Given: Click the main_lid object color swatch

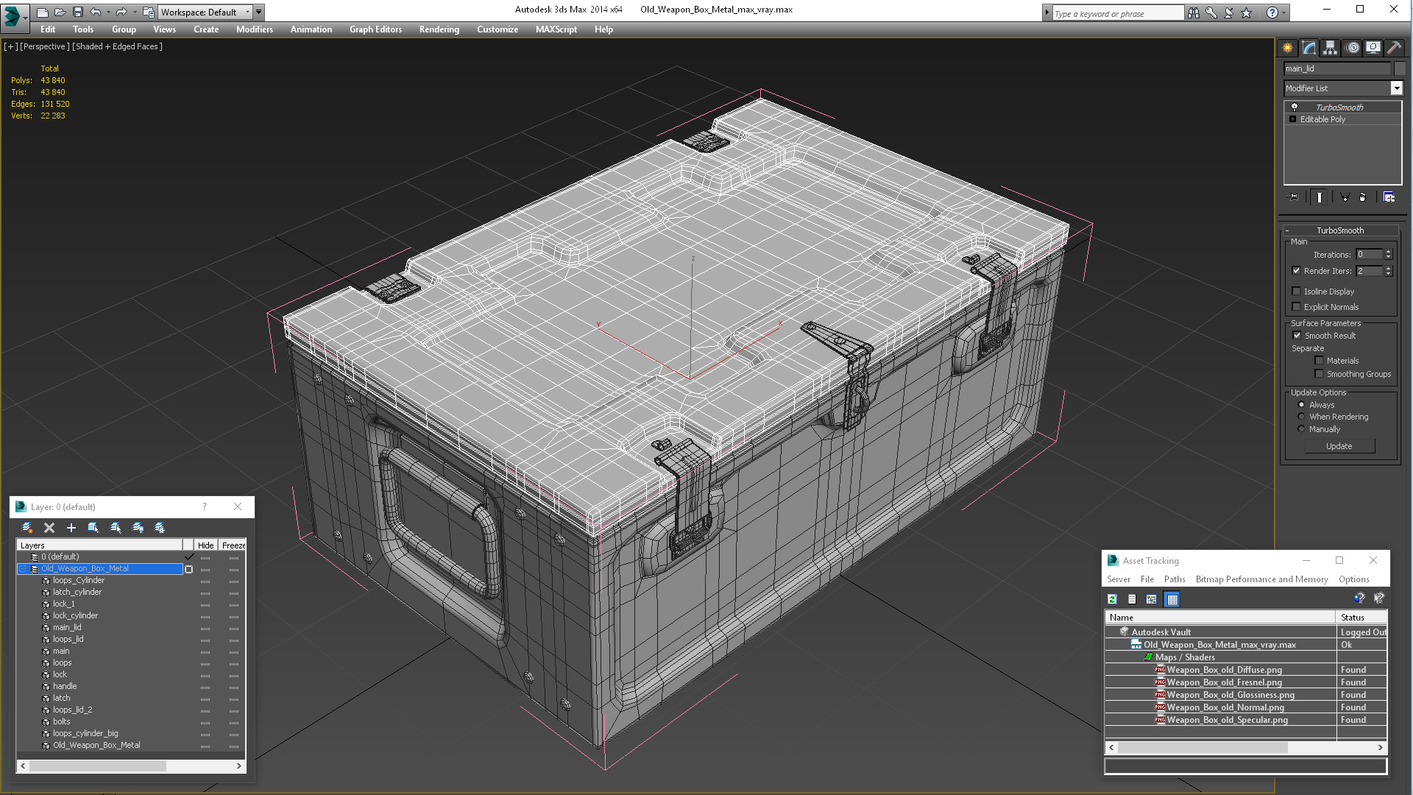Looking at the screenshot, I should coord(1400,68).
